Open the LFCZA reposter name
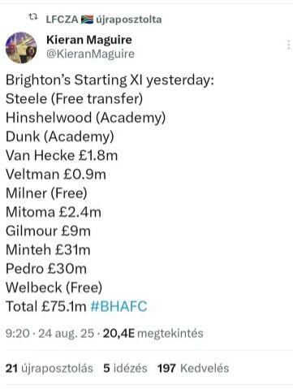Image resolution: width=293 pixels, height=389 pixels. [x=62, y=19]
